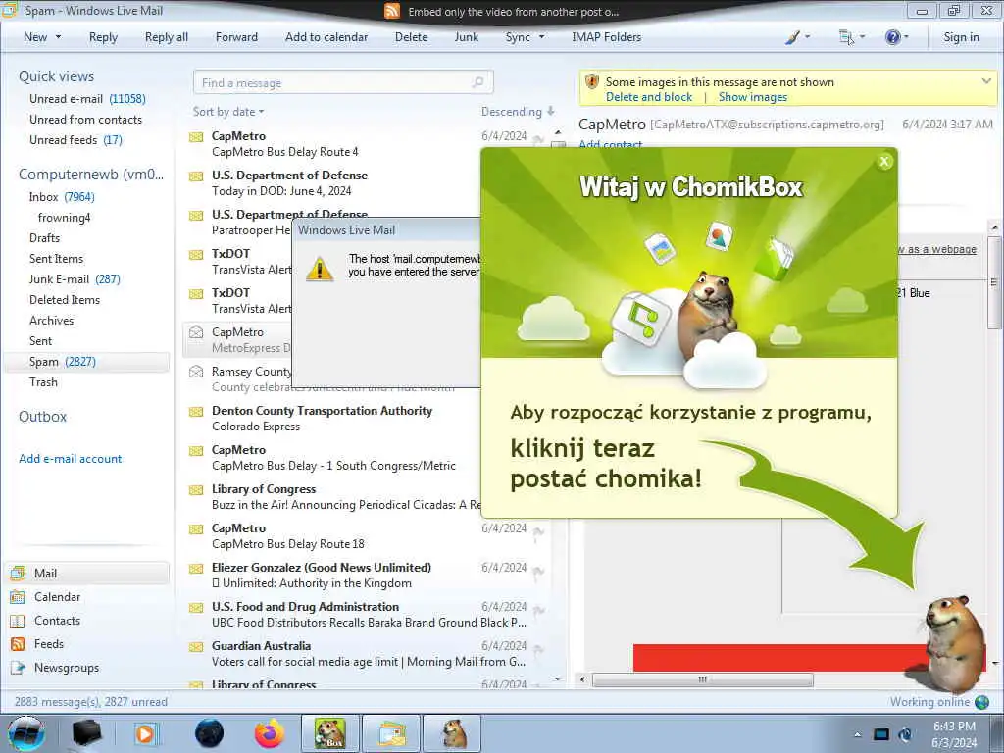Screen dimensions: 1004x753
Task: Click the search magnifier in Find box
Action: point(477,82)
